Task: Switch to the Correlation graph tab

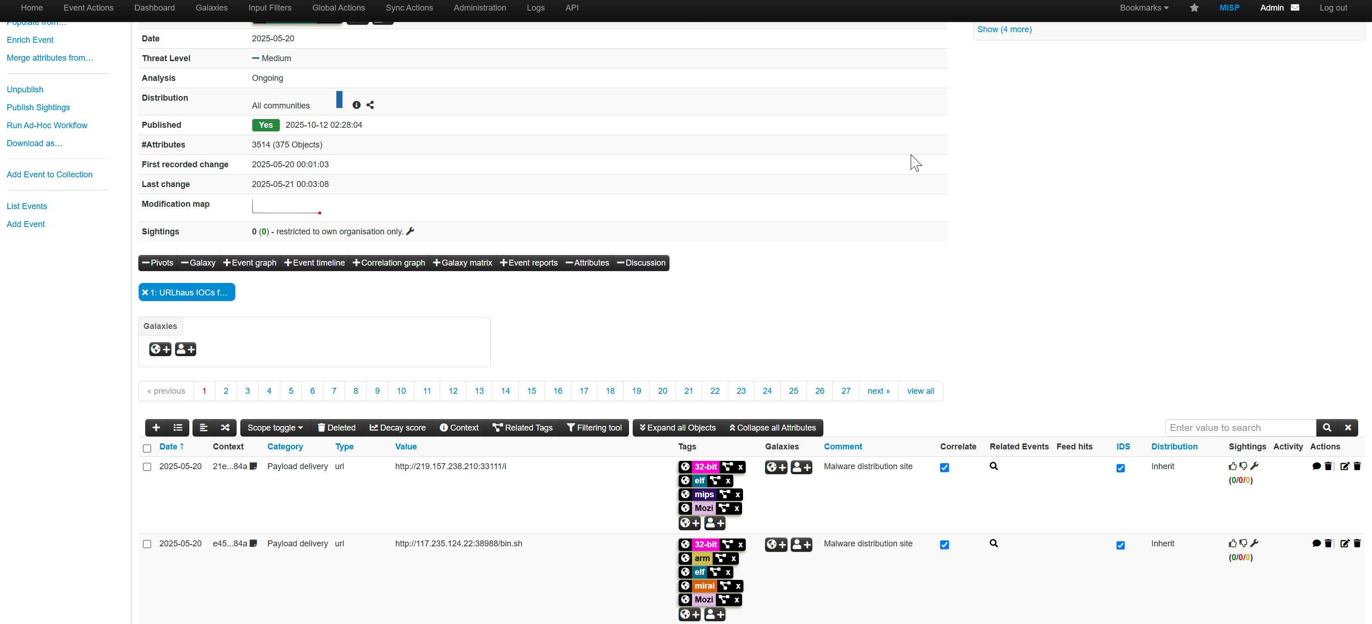Action: pyautogui.click(x=388, y=262)
